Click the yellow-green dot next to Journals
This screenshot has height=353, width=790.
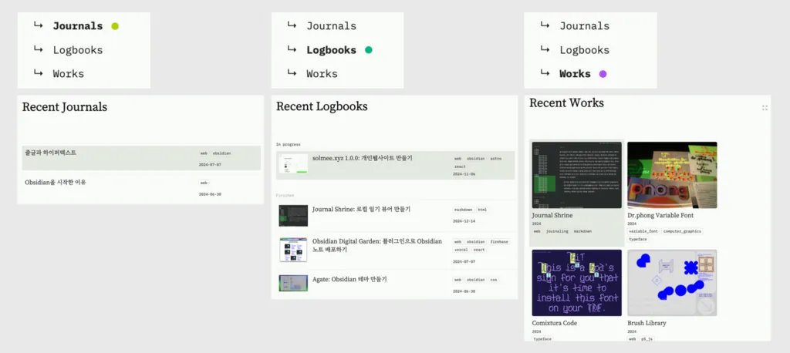(115, 26)
